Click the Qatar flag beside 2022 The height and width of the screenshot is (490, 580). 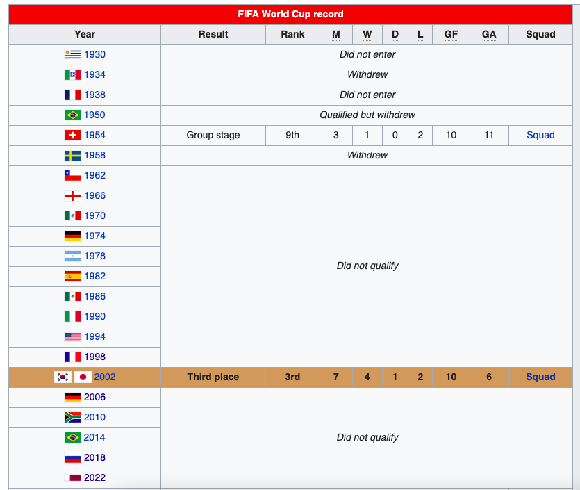72,477
